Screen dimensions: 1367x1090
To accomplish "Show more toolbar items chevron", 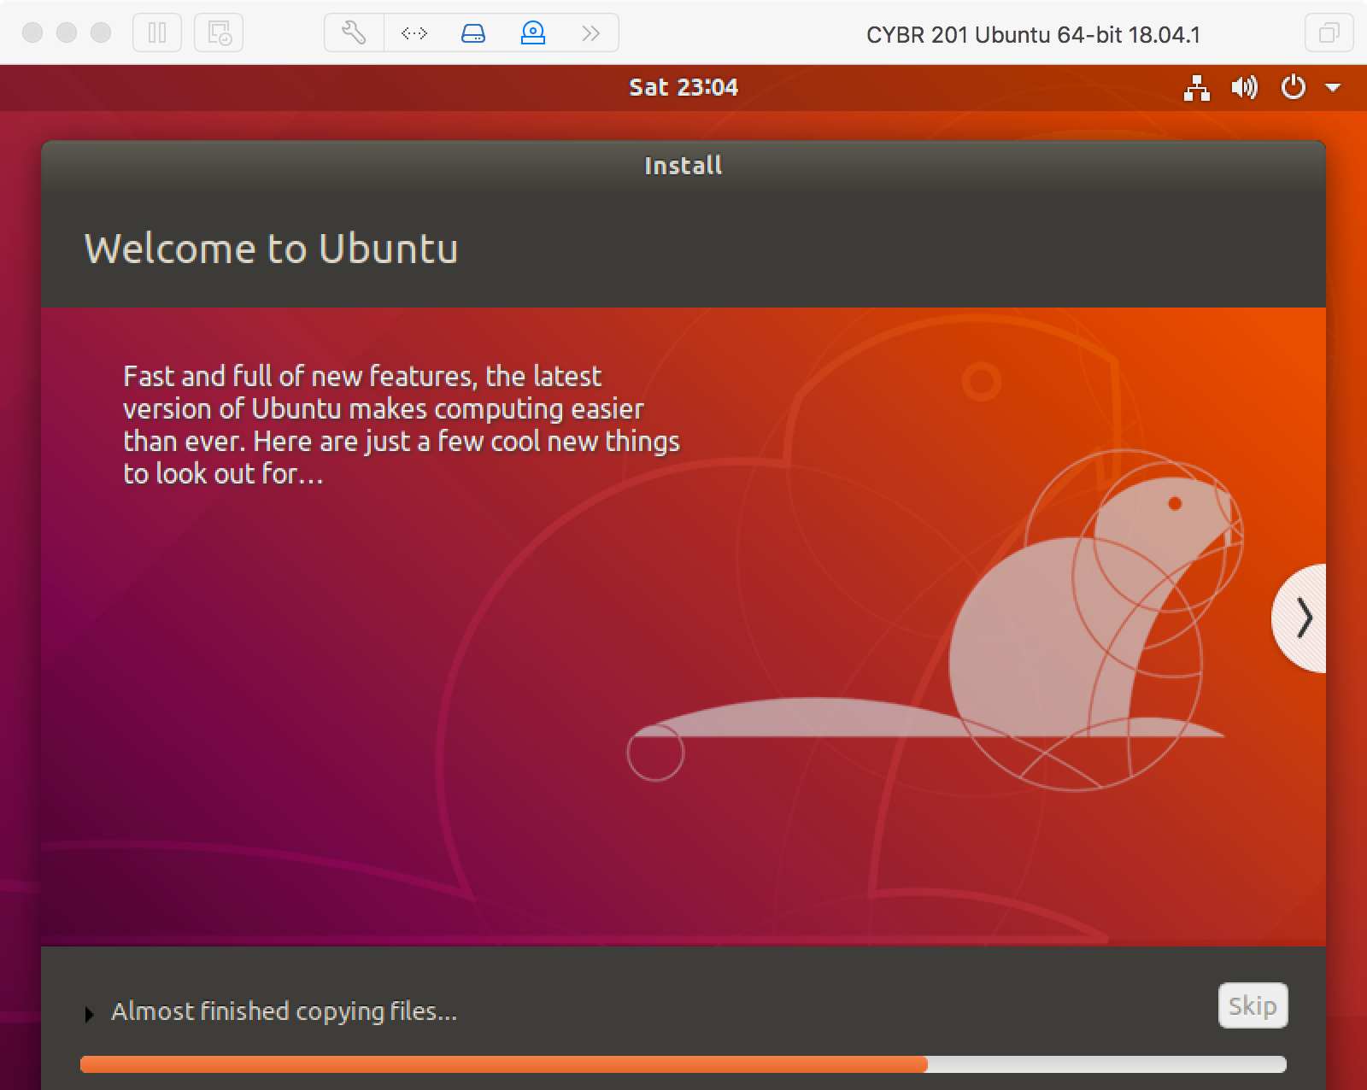I will 590,33.
